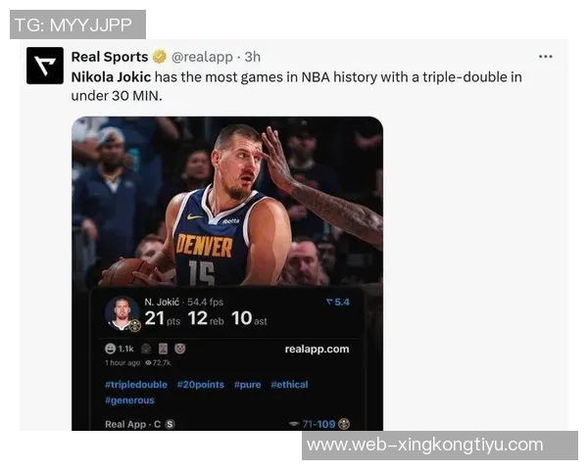
Task: Click the eye views count icon
Action: [x=148, y=363]
